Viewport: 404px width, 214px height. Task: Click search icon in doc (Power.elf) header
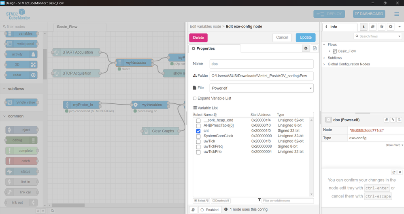[399, 120]
